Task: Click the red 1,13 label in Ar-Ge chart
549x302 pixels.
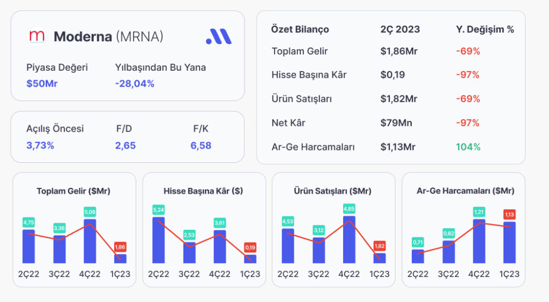Action: [509, 215]
